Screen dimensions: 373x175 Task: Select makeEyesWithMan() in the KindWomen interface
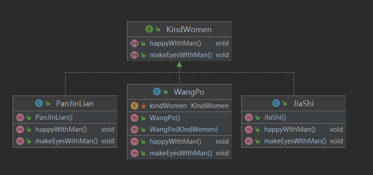[x=179, y=55]
